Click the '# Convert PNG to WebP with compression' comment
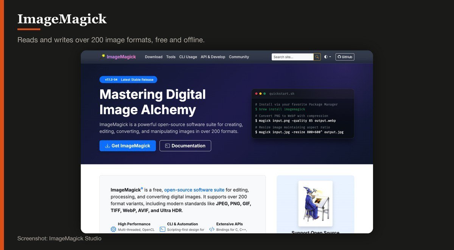This screenshot has width=454, height=250. (x=292, y=116)
